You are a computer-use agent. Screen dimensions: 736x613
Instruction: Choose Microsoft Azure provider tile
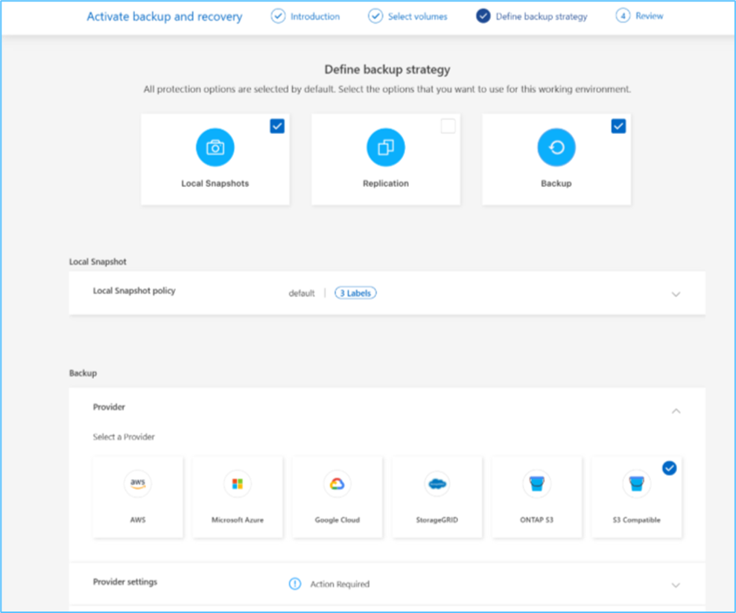point(238,496)
